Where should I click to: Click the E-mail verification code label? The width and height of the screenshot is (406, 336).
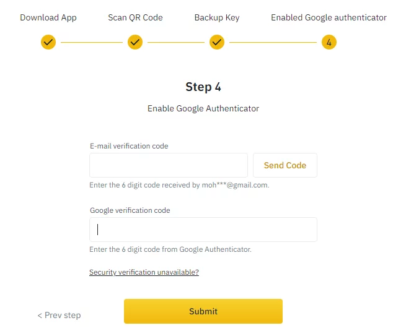129,146
